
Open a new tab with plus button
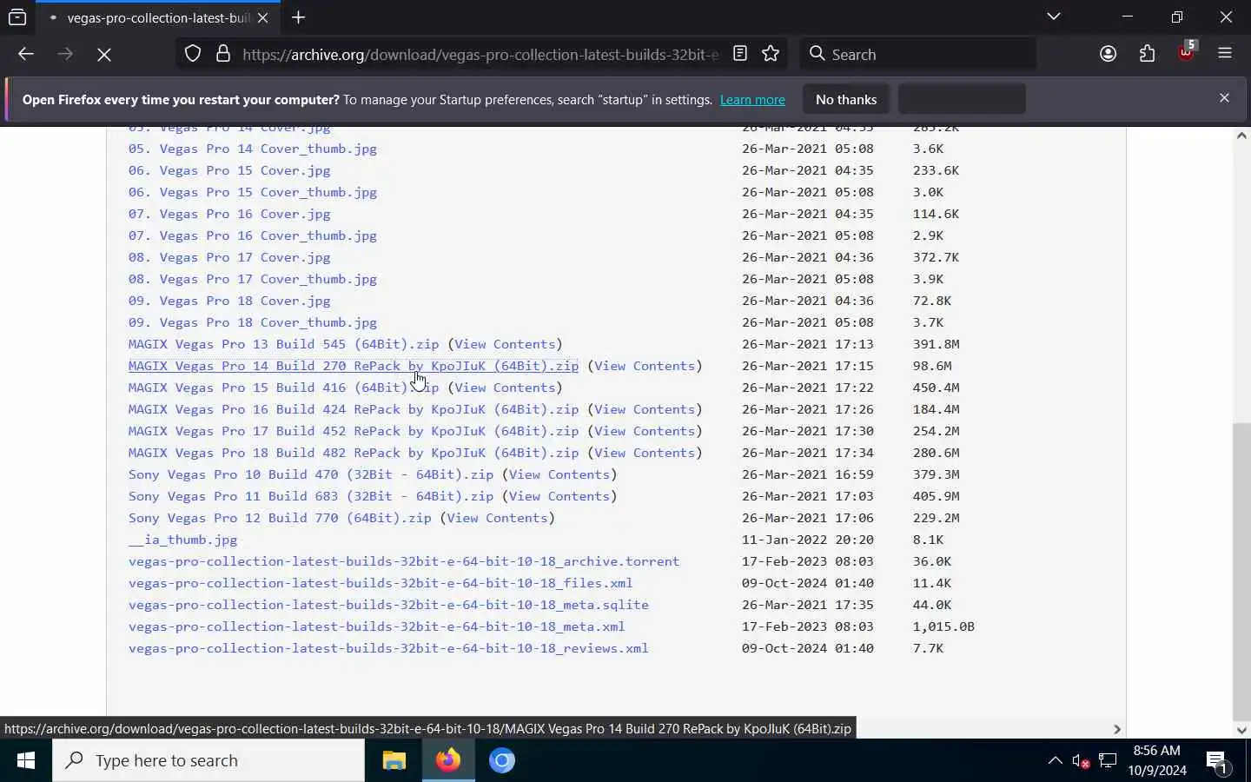coord(299,17)
